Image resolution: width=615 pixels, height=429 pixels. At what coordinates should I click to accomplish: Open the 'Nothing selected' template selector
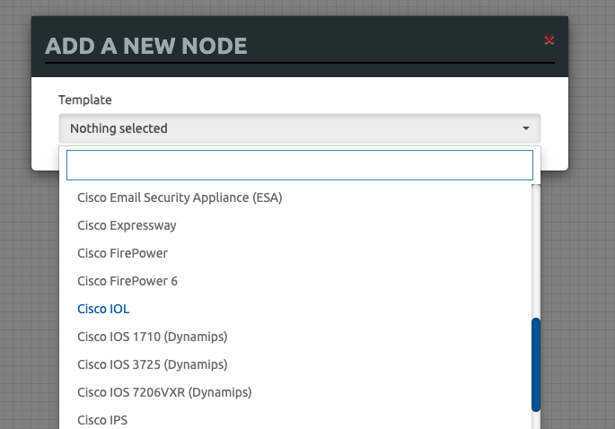[x=300, y=128]
